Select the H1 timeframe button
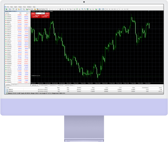 [117, 9]
